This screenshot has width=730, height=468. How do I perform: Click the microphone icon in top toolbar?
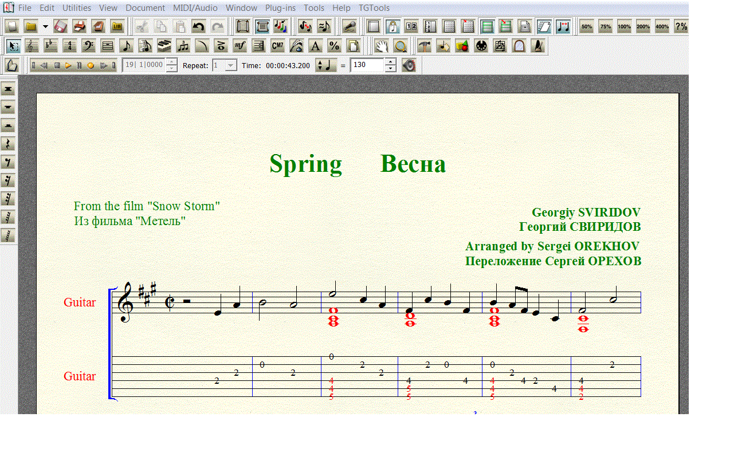(349, 26)
